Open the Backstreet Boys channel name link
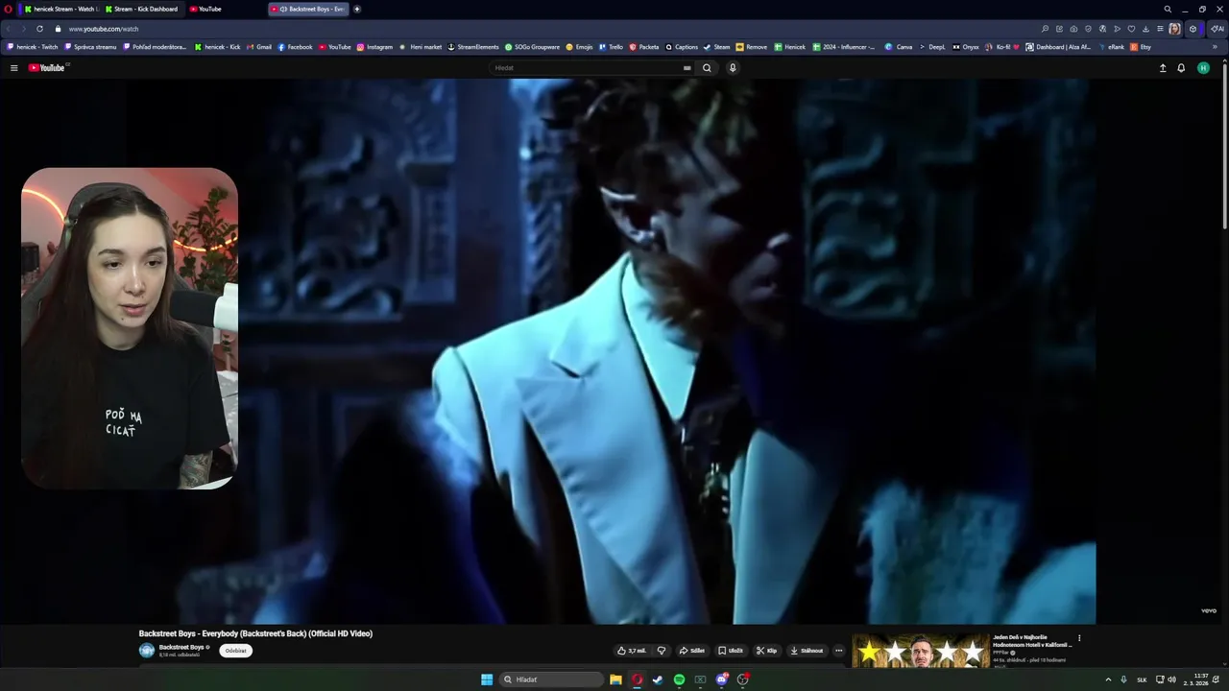The width and height of the screenshot is (1229, 691). (x=181, y=647)
